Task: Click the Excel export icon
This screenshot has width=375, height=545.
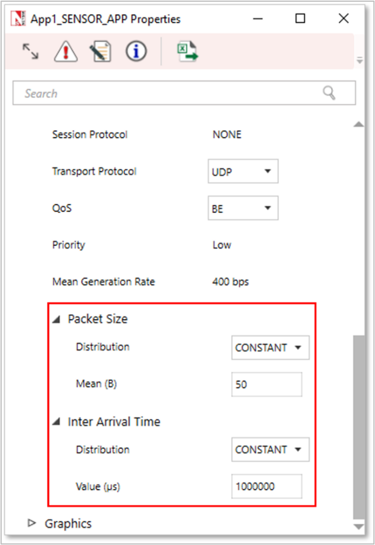Action: [x=188, y=52]
